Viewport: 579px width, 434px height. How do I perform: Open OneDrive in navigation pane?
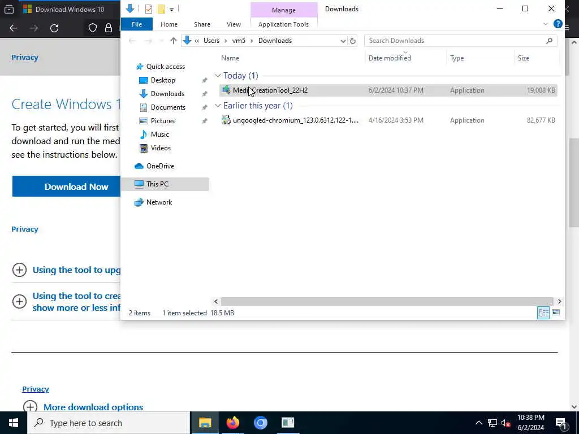coord(160,166)
